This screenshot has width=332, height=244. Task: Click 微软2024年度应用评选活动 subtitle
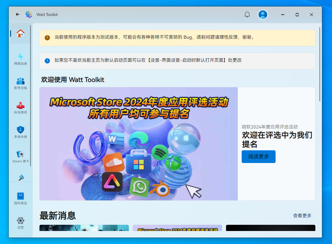click(270, 127)
